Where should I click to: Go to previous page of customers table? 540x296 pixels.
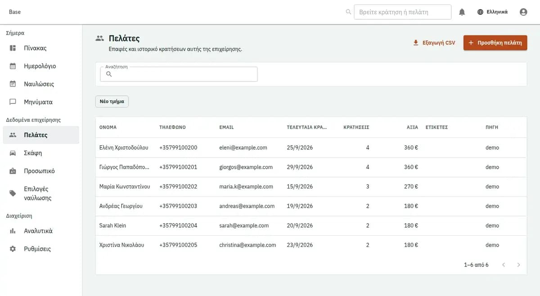(504, 265)
